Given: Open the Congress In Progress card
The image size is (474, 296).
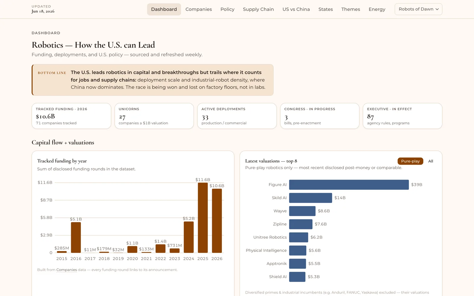Looking at the screenshot, I should pos(320,116).
